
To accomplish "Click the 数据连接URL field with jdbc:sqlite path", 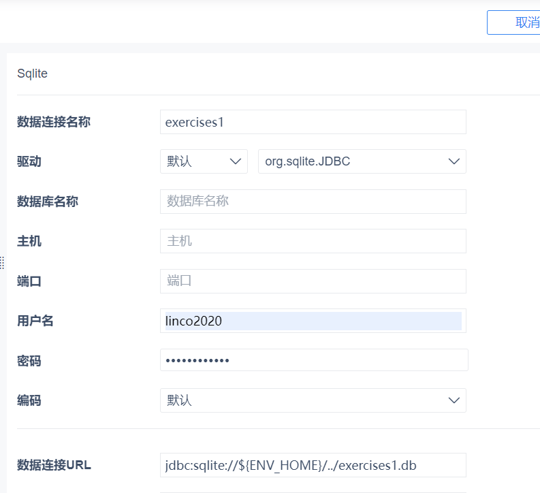I will coord(313,466).
